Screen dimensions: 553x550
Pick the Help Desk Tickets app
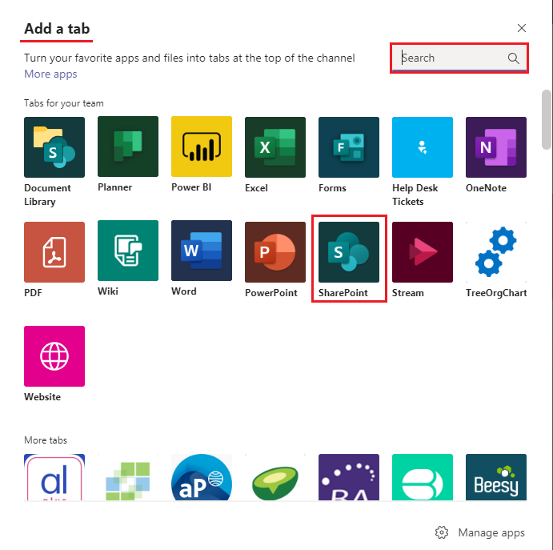tap(423, 147)
